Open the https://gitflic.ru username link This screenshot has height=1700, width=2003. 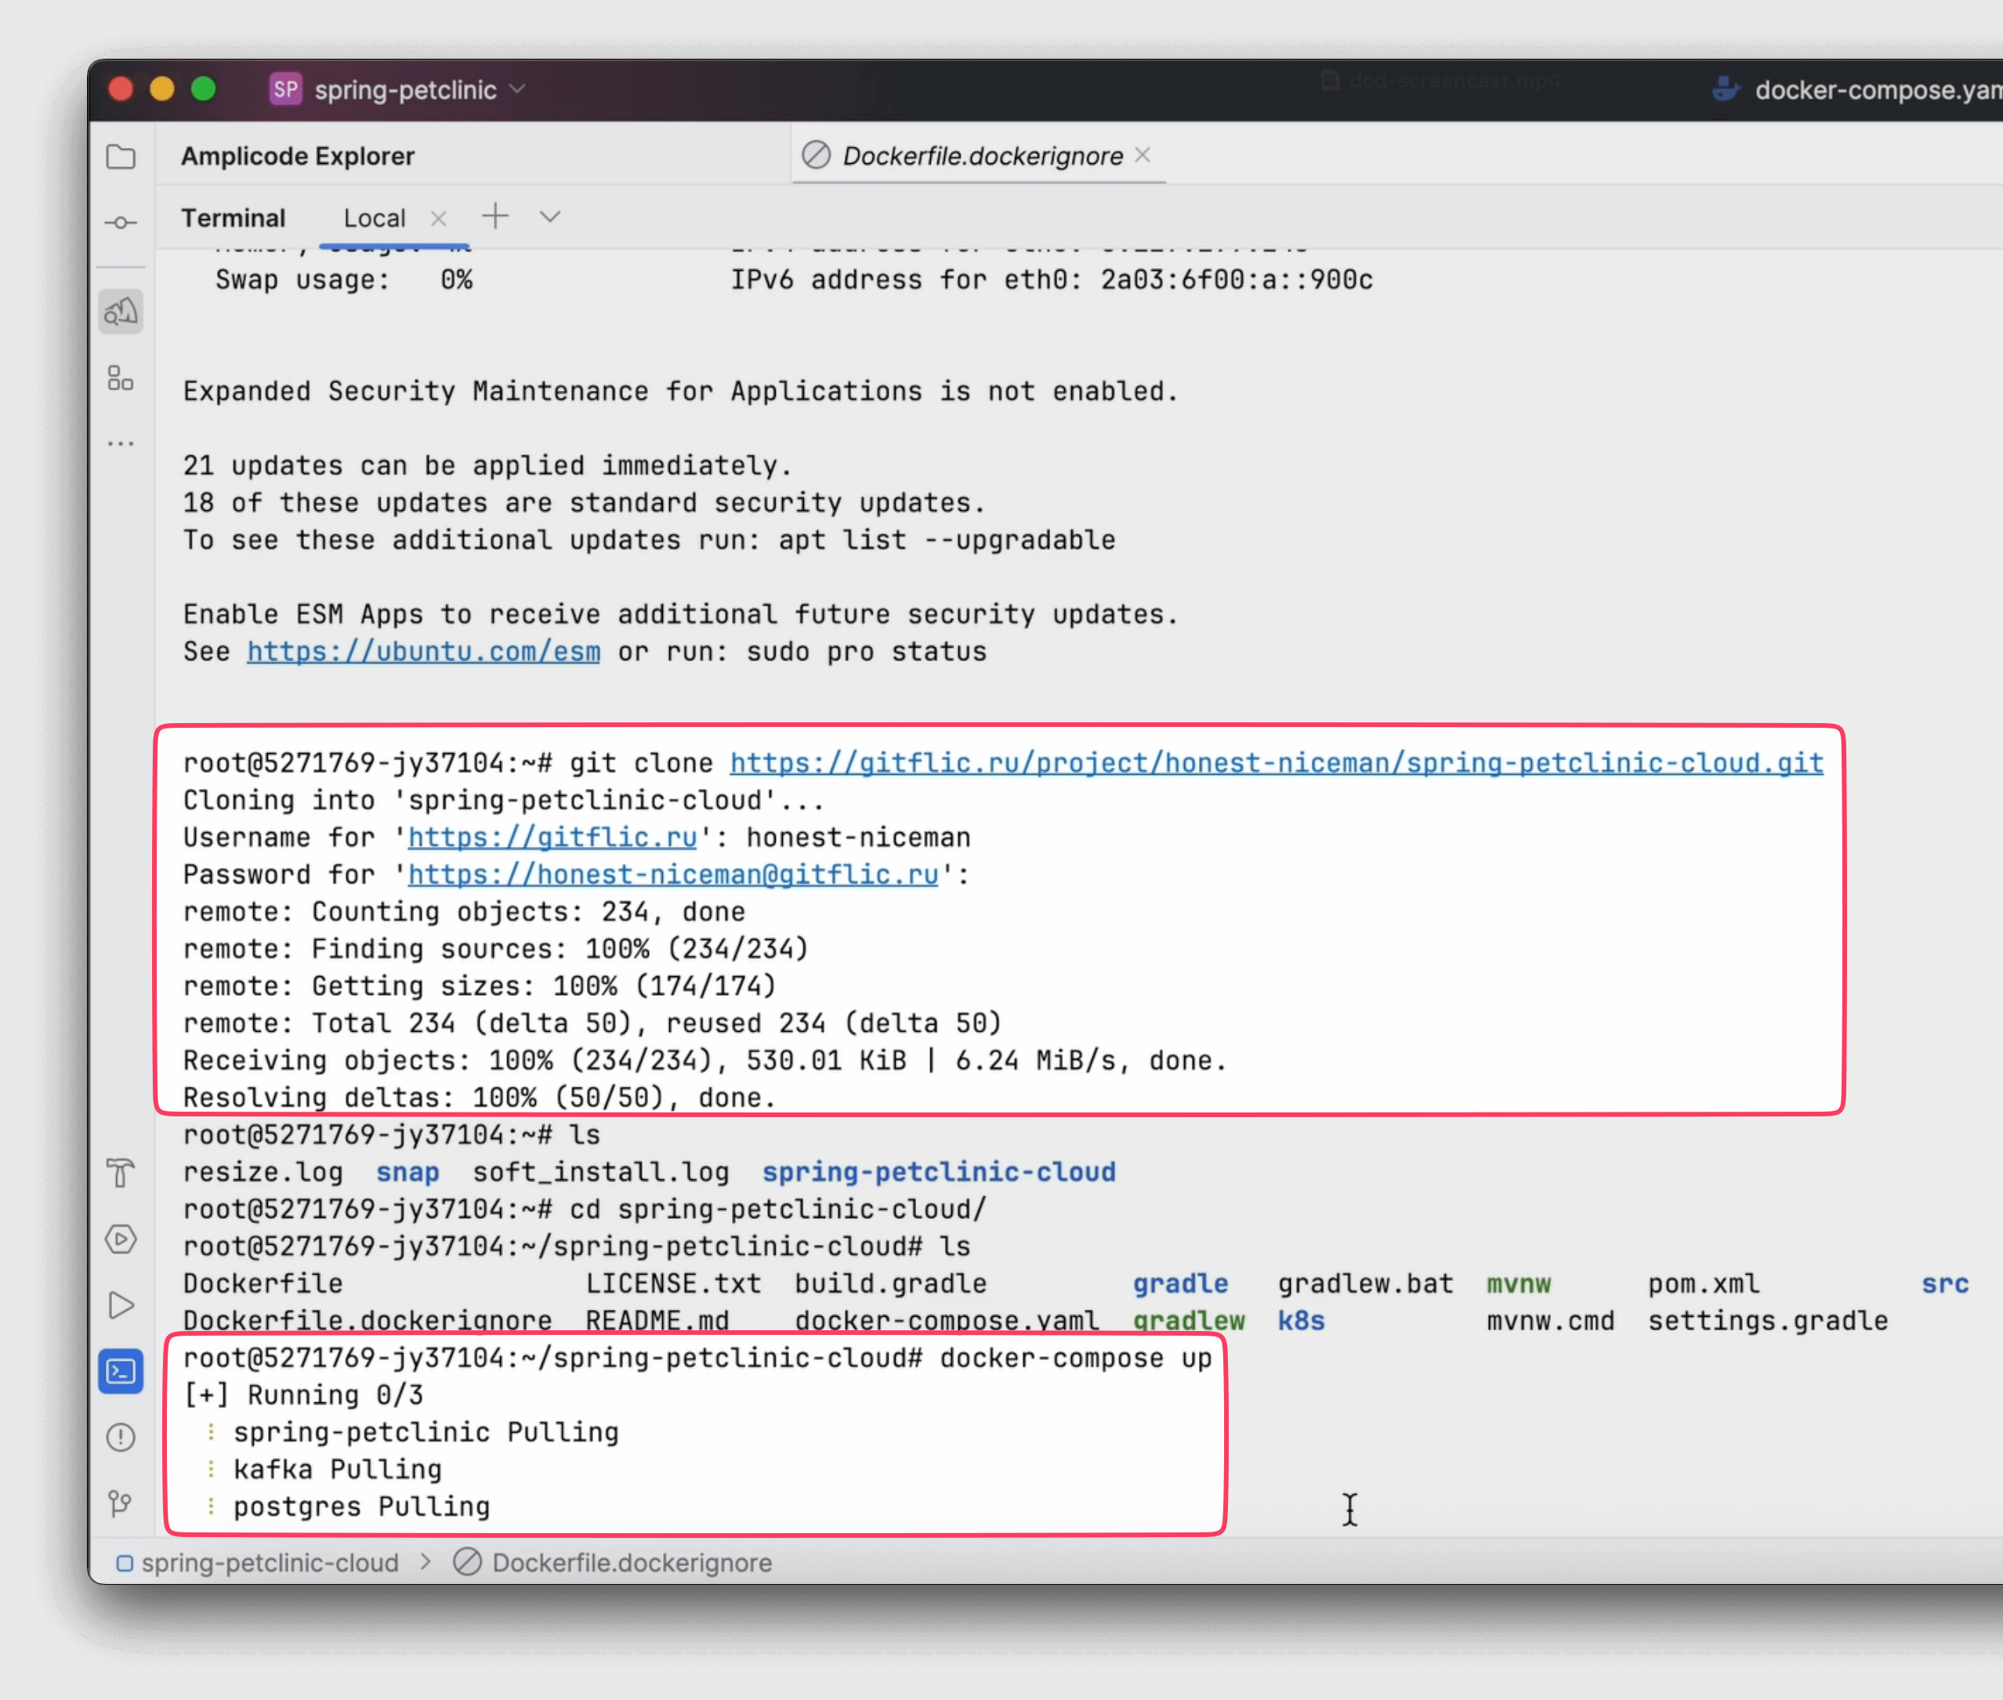tap(552, 837)
